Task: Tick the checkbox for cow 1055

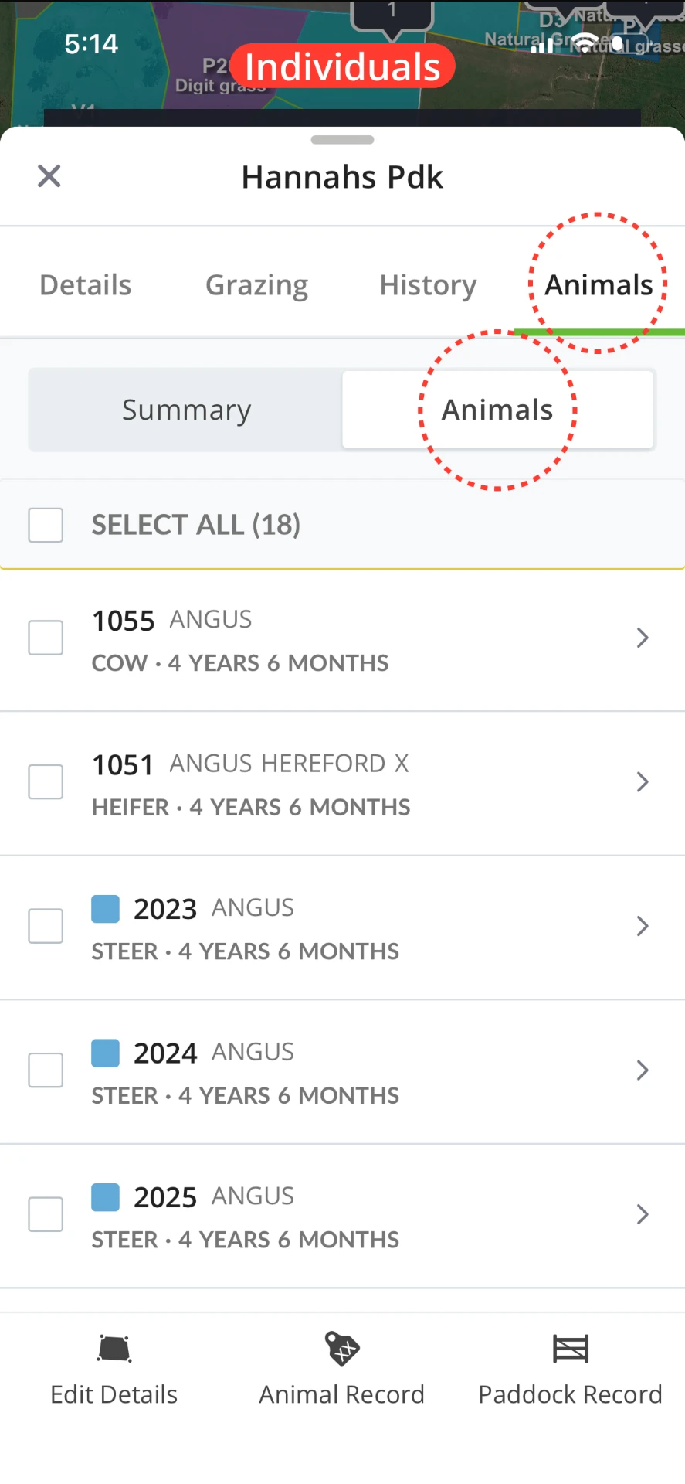Action: [46, 638]
